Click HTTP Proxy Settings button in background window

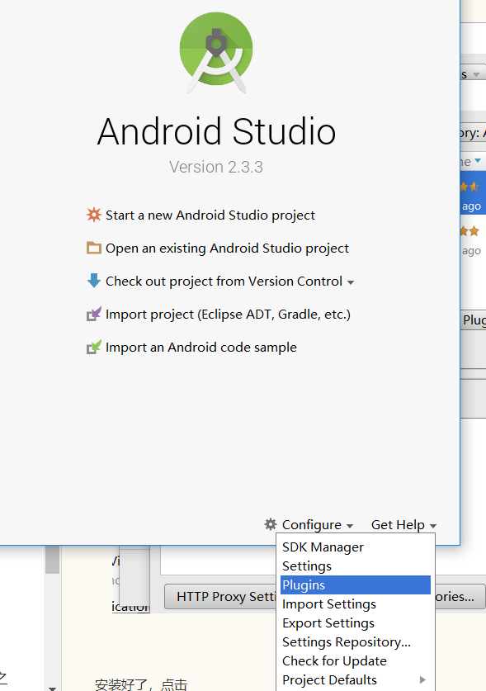[x=220, y=597]
